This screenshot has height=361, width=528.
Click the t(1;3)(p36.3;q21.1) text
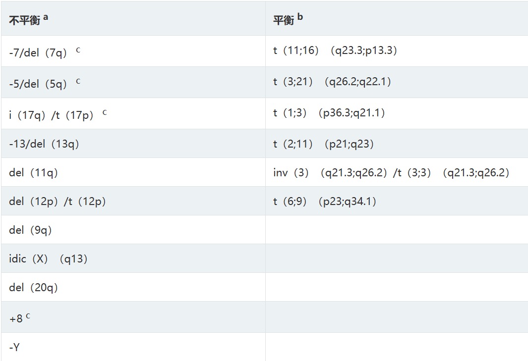[x=329, y=113]
